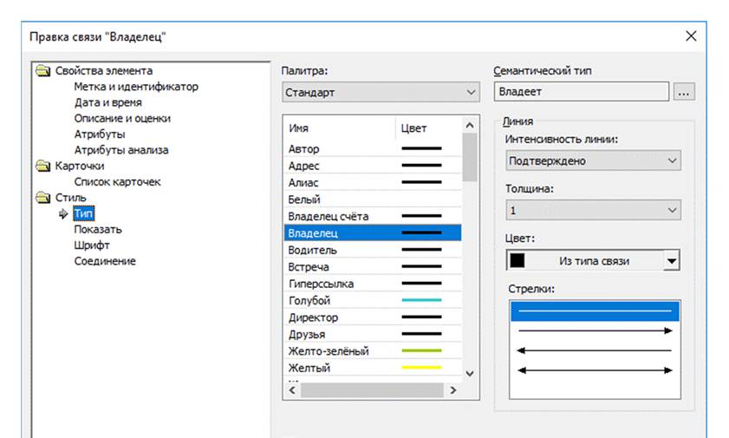Image resolution: width=729 pixels, height=438 pixels.
Task: Select the plain line without arrows
Action: tap(595, 311)
